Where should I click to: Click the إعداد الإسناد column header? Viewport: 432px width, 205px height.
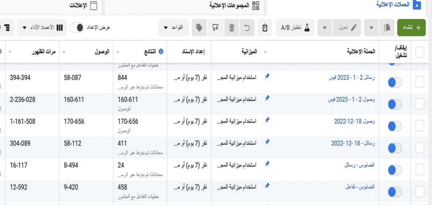click(x=193, y=52)
